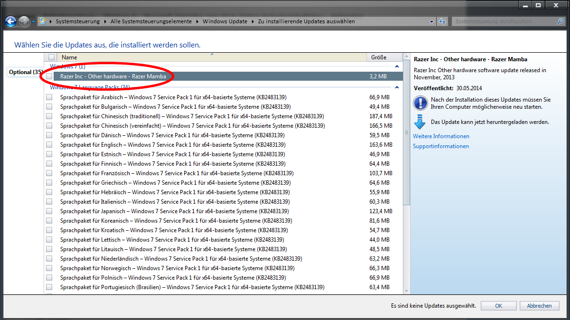570x320 pixels.
Task: Confirm with the OK button
Action: pyautogui.click(x=498, y=306)
